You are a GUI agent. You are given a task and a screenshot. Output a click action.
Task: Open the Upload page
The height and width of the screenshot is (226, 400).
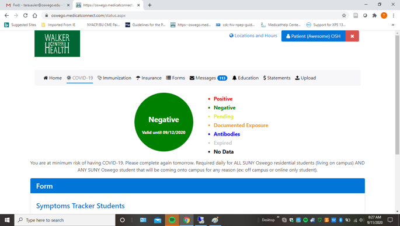point(305,78)
